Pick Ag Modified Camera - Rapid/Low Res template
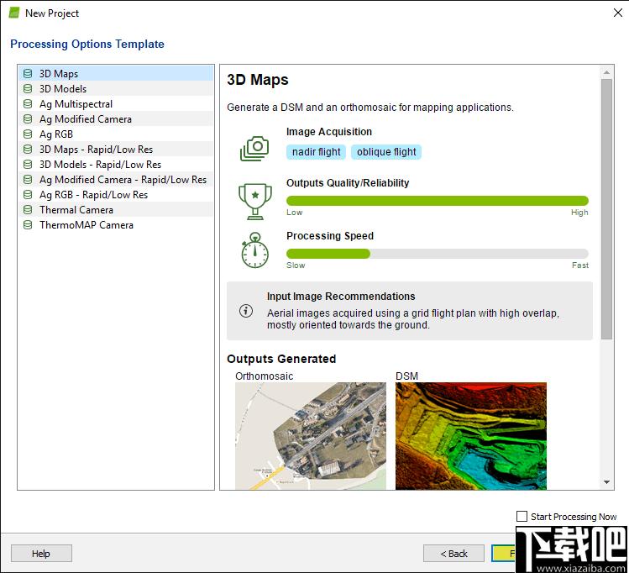Viewport: 629px width, 573px height. tap(116, 179)
